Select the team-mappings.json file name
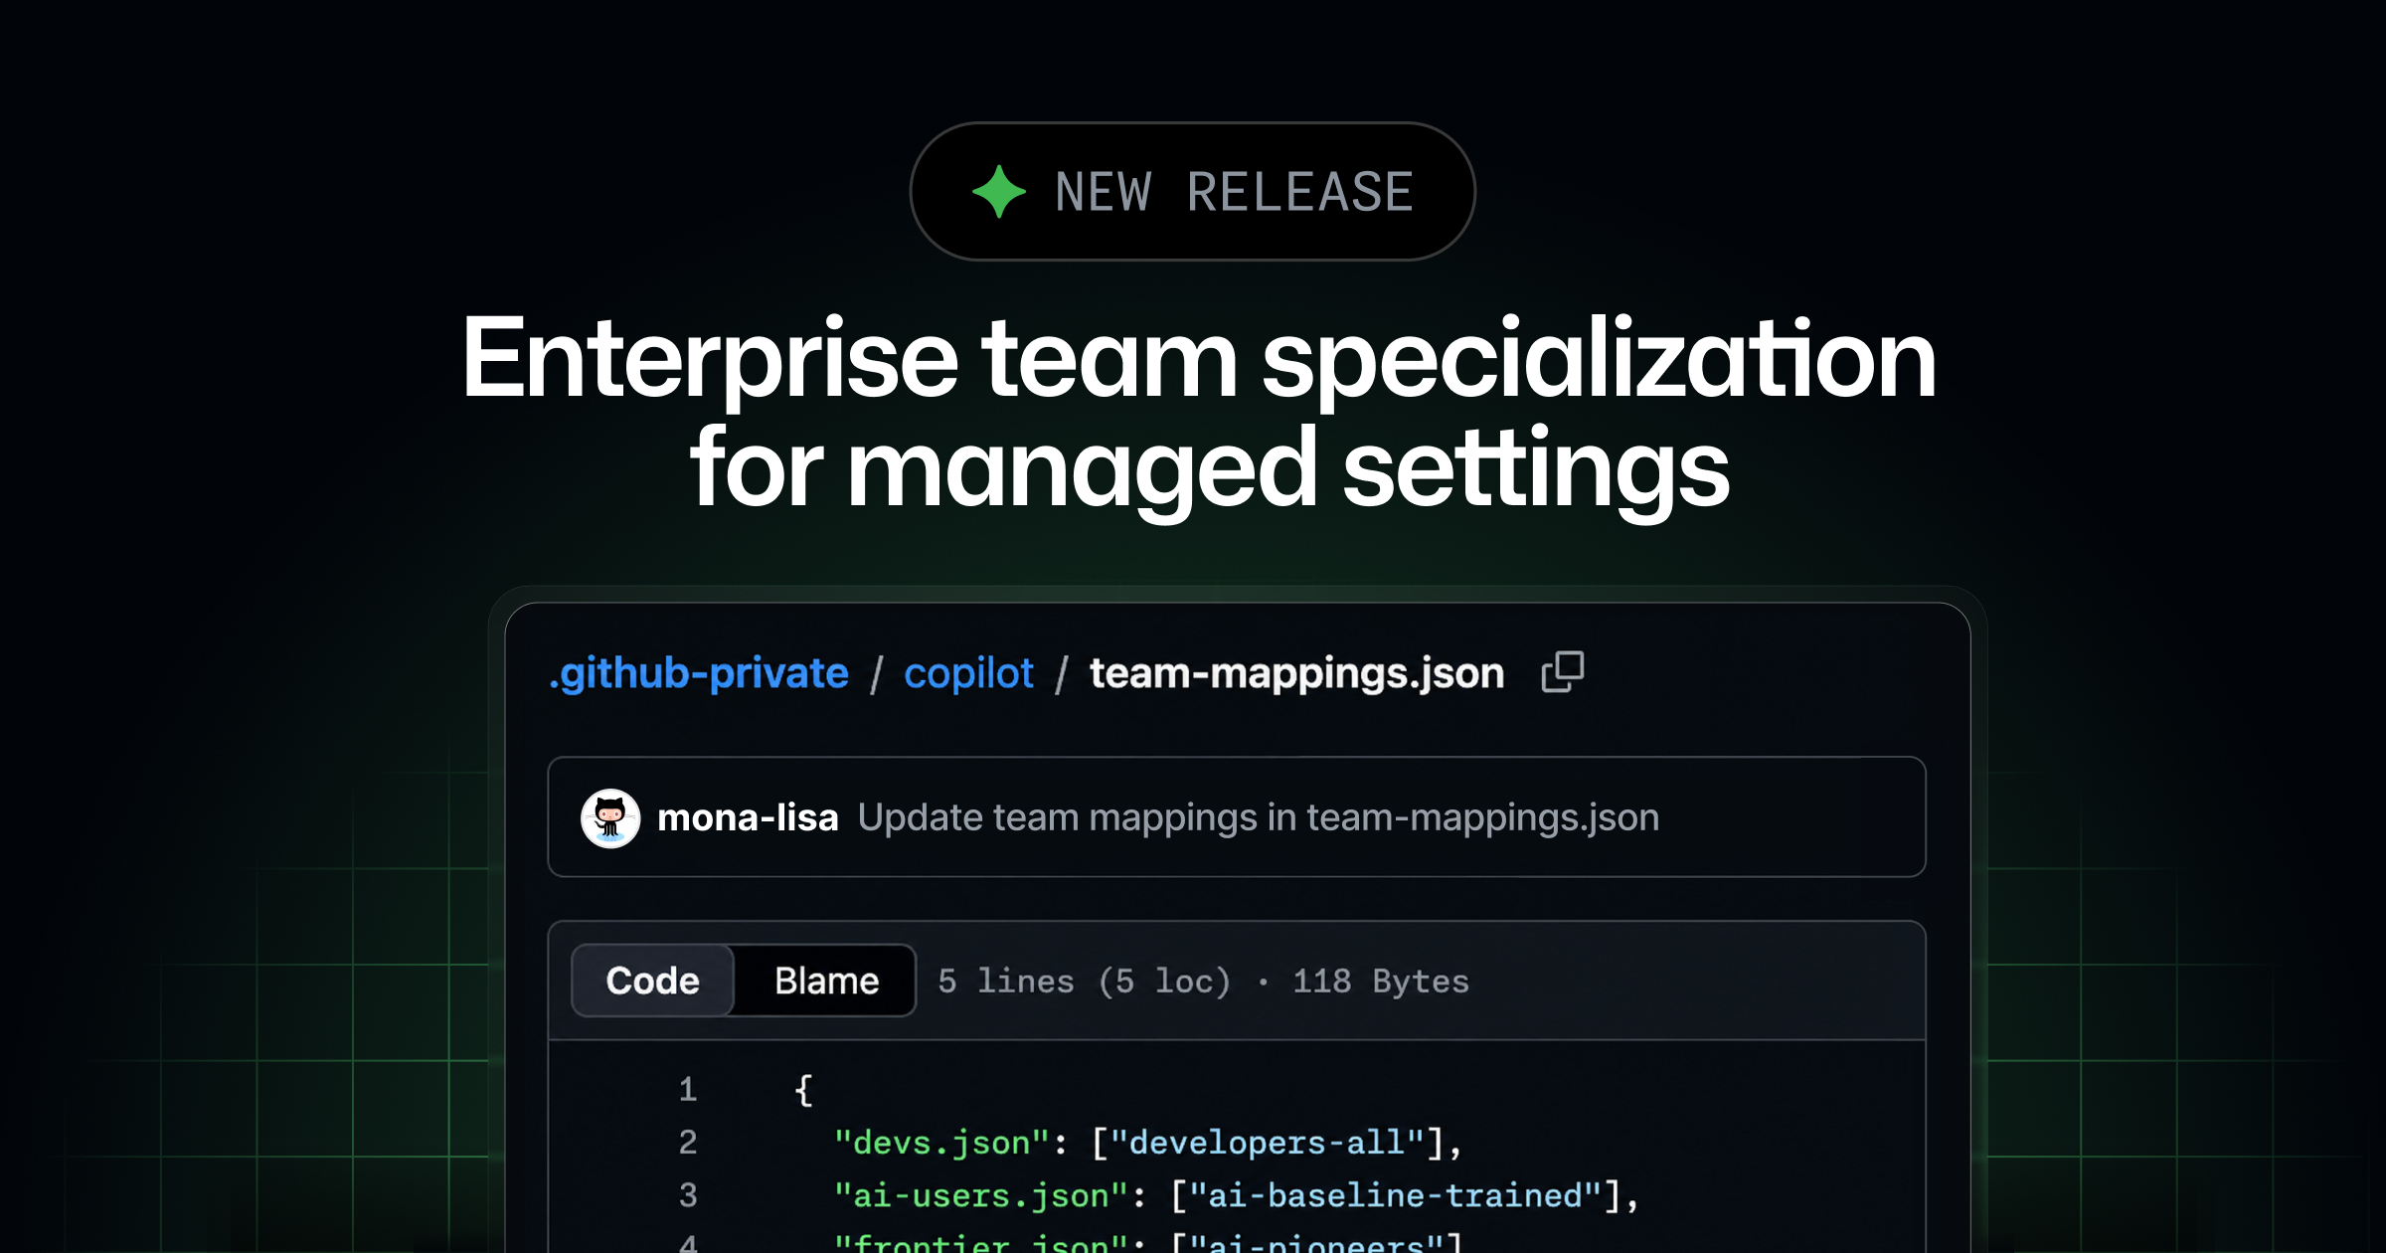The width and height of the screenshot is (2386, 1253). (x=1297, y=674)
